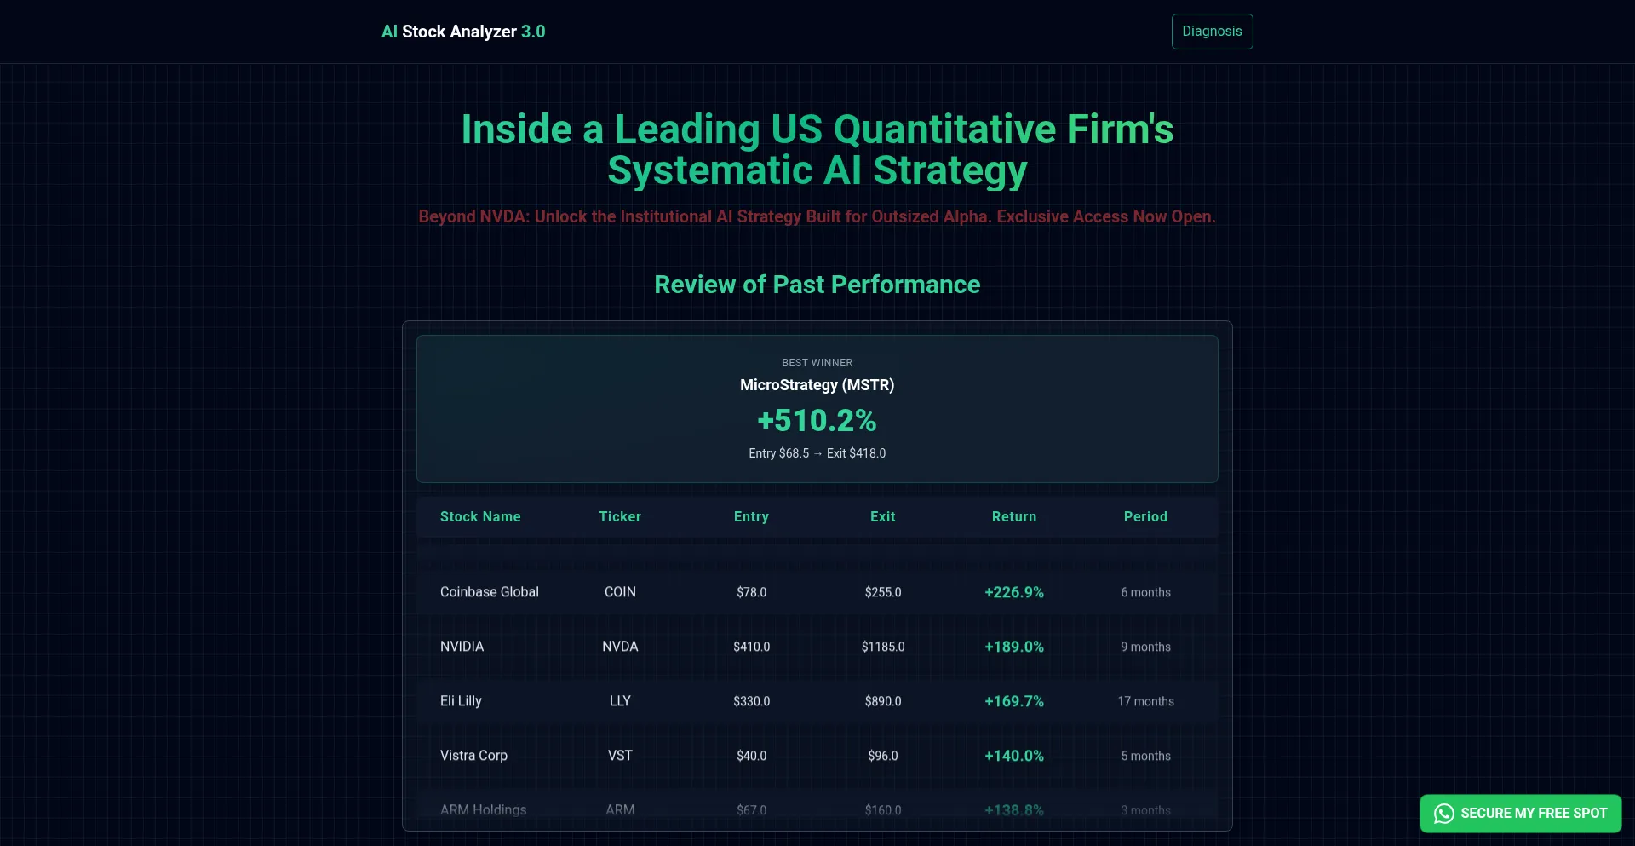Click the Entry column header
This screenshot has width=1635, height=846.
click(751, 516)
